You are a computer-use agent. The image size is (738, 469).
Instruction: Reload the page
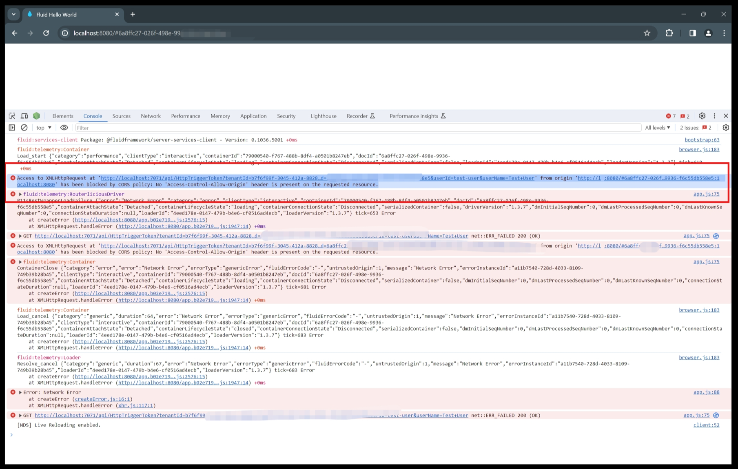(x=46, y=33)
